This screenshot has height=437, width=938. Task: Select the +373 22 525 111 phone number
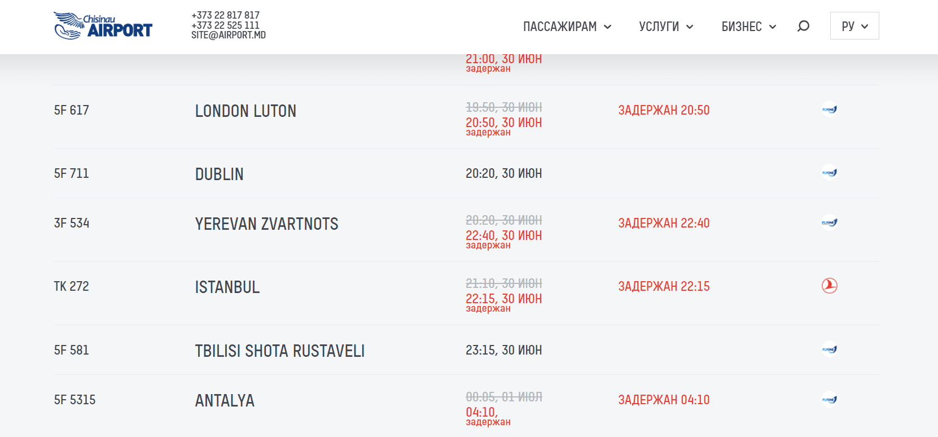coord(225,25)
